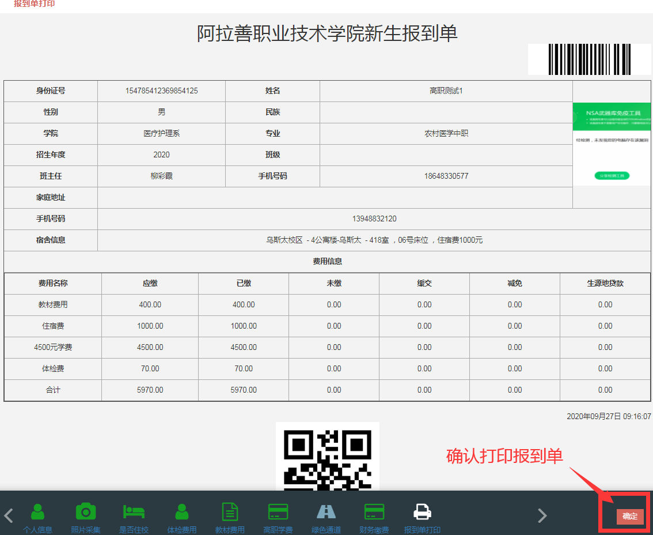This screenshot has height=535, width=653.
Task: Click the ID number 154785412369854125 cell
Action: tap(161, 91)
